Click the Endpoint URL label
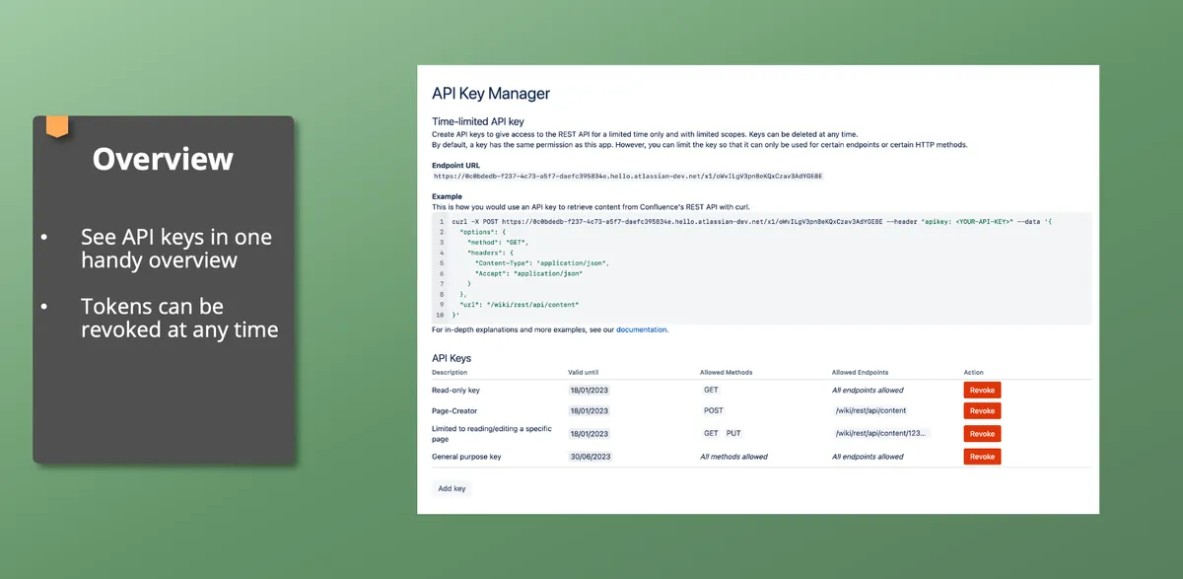Viewport: 1183px width, 579px height. 454,165
